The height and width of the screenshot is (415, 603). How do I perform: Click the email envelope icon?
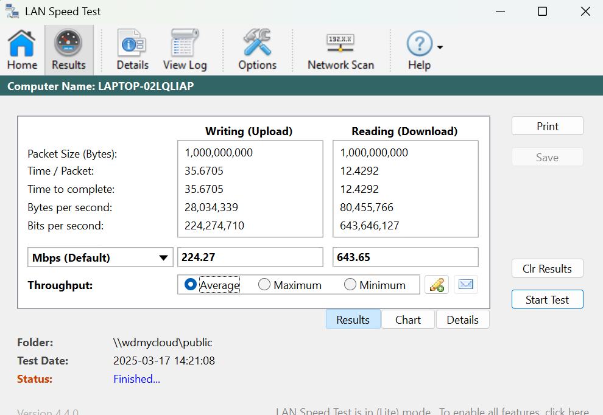click(466, 285)
